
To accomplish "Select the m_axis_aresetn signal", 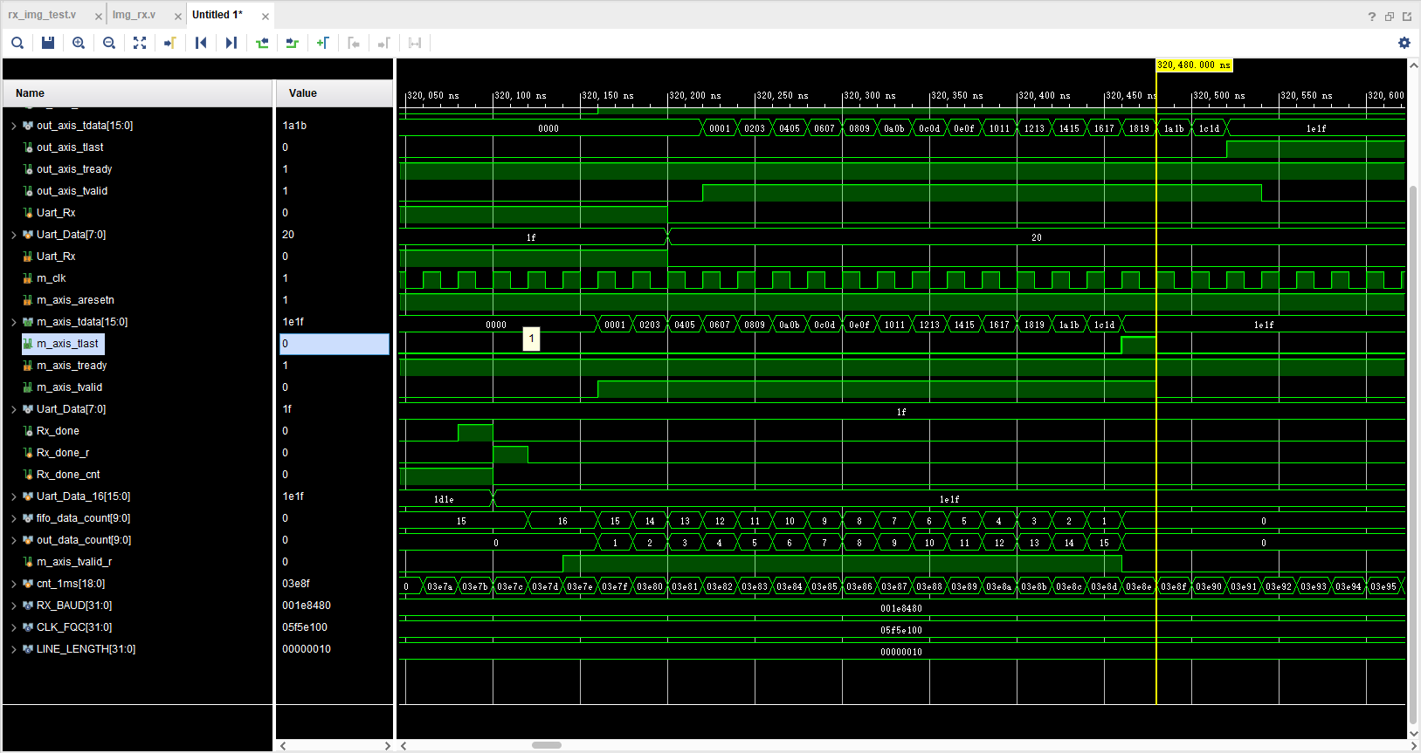I will 75,300.
